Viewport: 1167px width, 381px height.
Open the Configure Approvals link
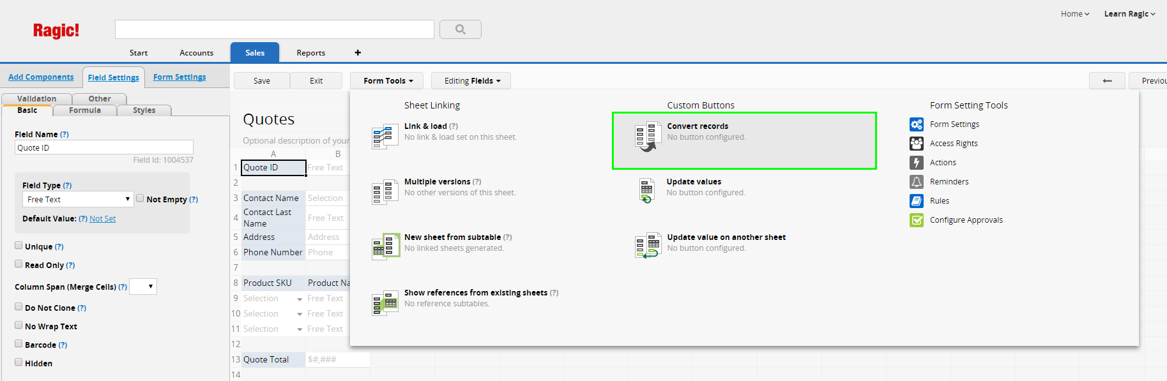point(966,220)
